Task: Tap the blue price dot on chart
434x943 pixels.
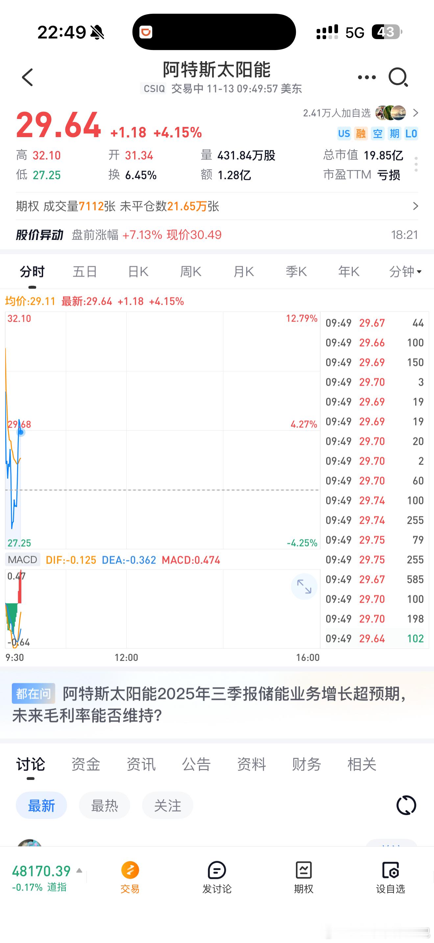Action: [21, 432]
